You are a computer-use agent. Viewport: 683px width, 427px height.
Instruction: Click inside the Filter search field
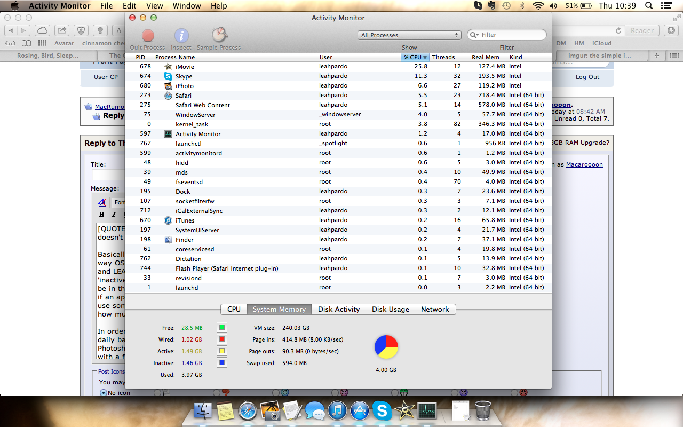[507, 35]
